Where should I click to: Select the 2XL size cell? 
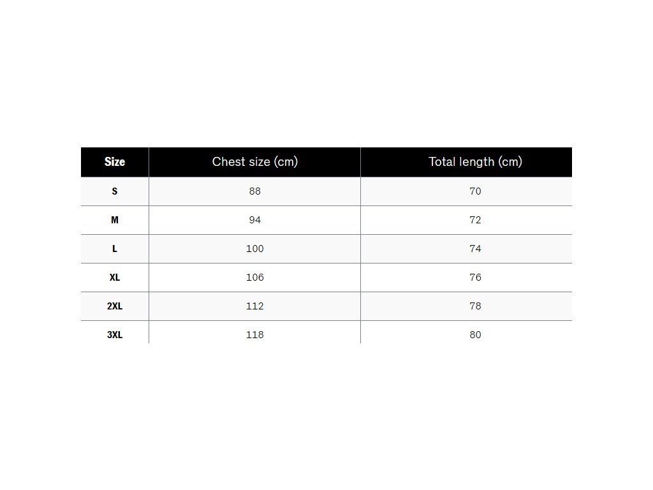tap(115, 306)
